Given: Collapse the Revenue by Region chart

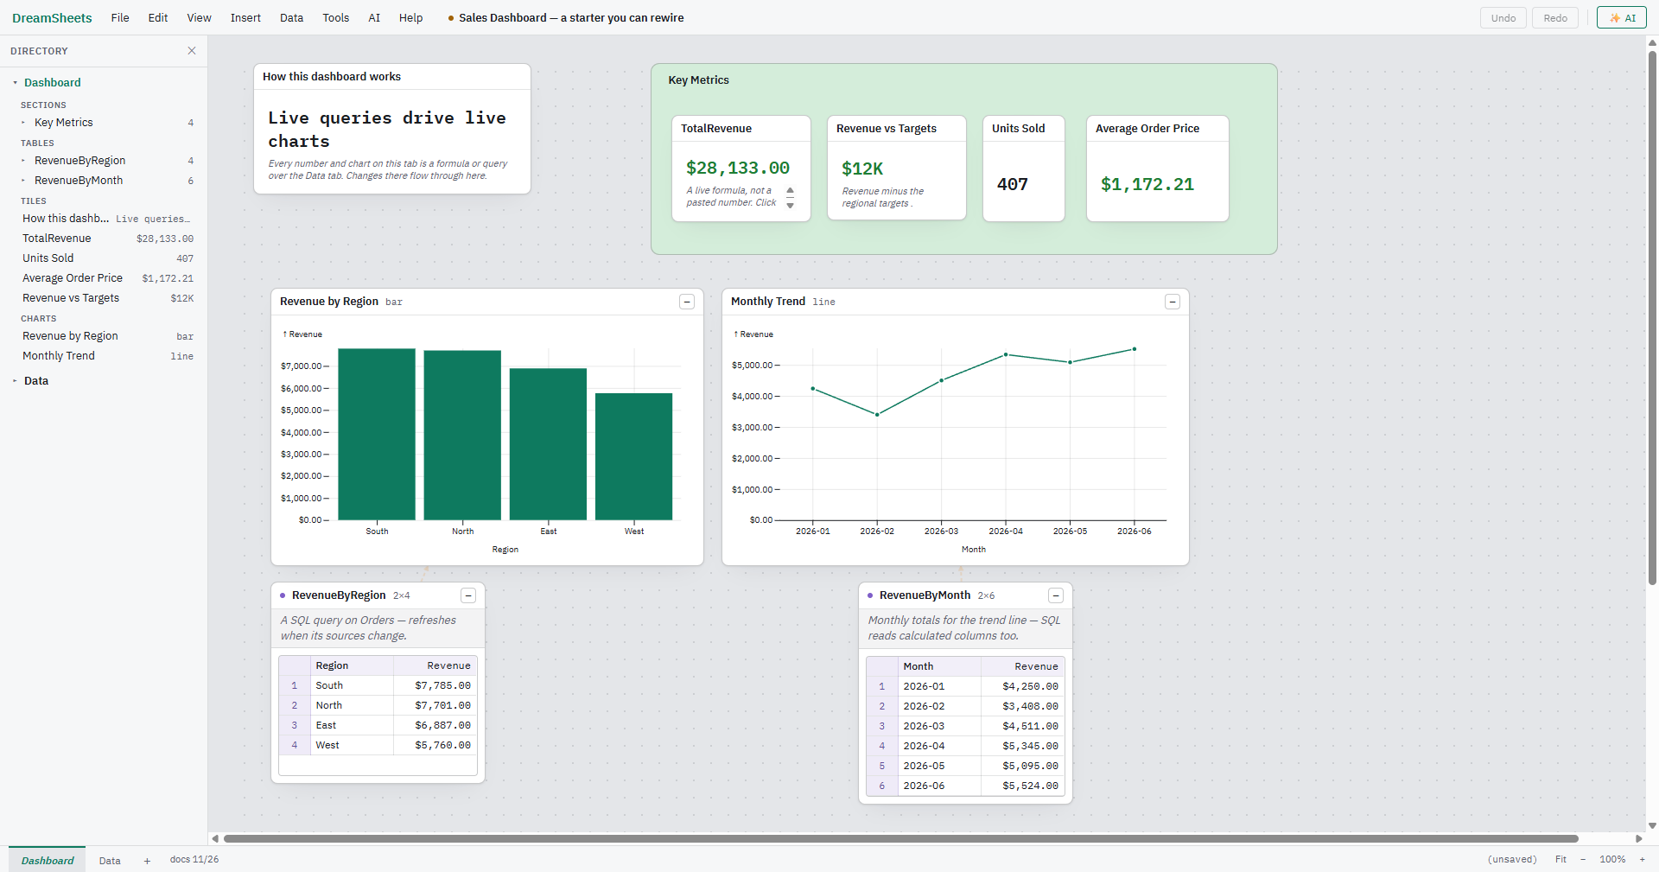Looking at the screenshot, I should coord(687,302).
